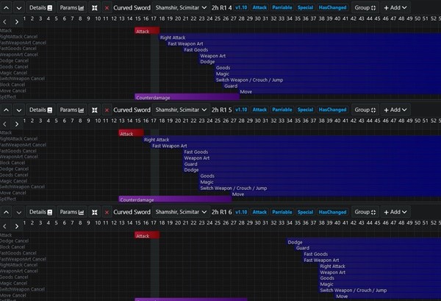Open the Group dropdown in the 2h R1 5 panel
Image resolution: width=441 pixels, height=301 pixels.
point(365,110)
